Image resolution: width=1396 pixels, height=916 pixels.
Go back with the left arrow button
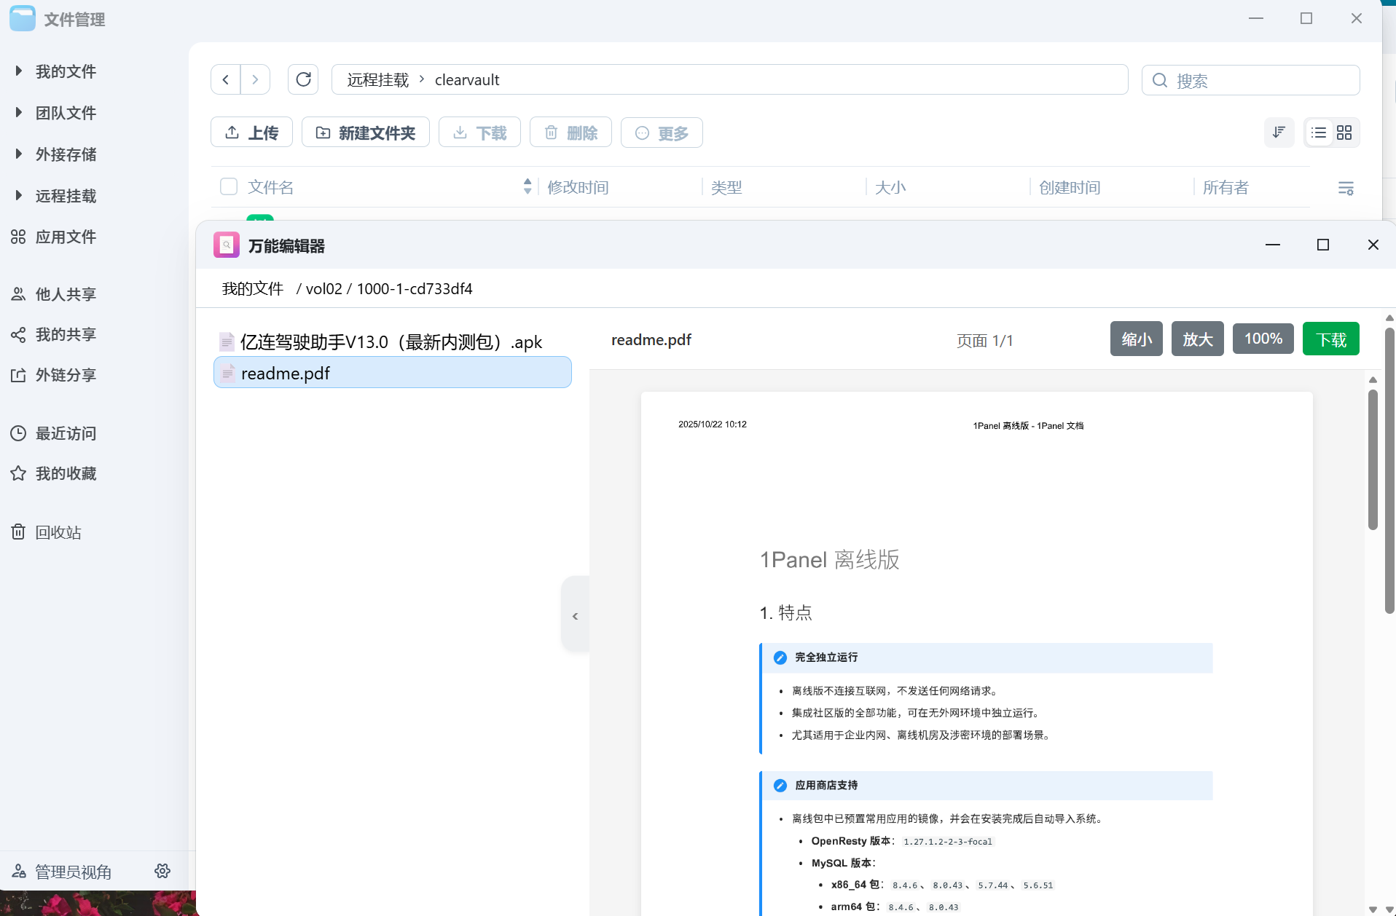click(x=226, y=79)
